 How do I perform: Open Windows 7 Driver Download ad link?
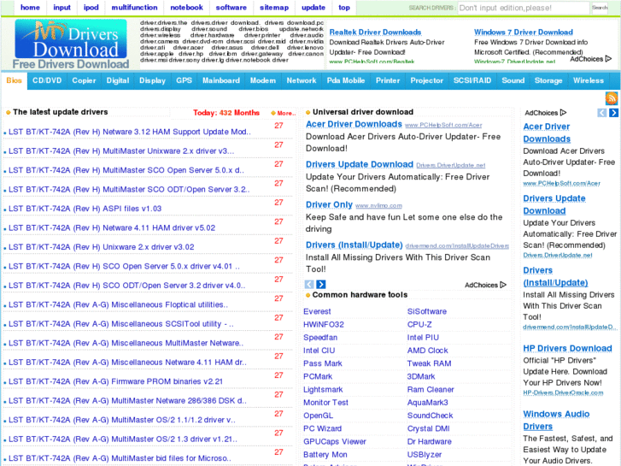(523, 32)
